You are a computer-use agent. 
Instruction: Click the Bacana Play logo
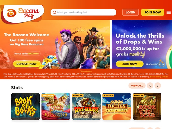point(23,14)
